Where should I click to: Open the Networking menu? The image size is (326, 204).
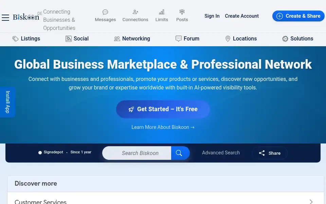point(132,39)
